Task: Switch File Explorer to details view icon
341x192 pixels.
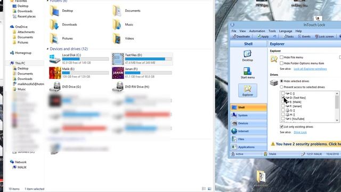Action: pos(204,189)
